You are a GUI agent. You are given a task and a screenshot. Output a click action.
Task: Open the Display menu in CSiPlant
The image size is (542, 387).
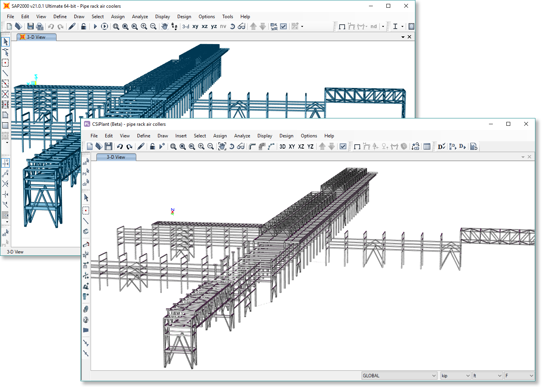(265, 136)
